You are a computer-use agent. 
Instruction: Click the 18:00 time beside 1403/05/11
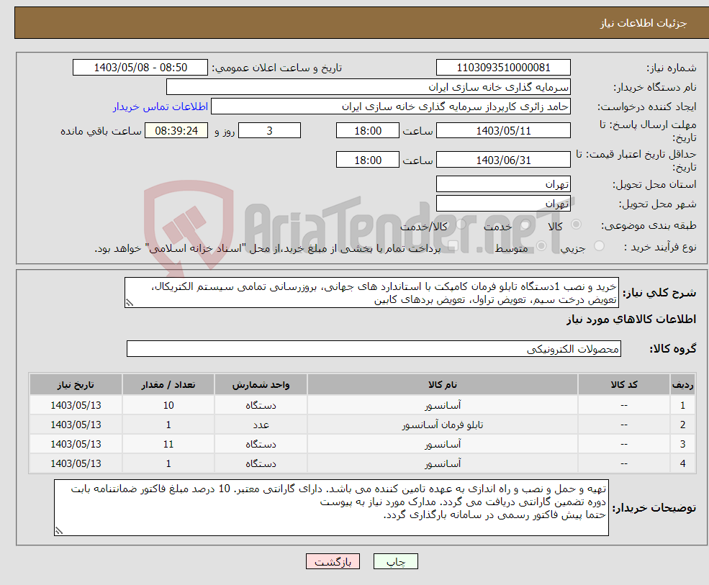368,131
